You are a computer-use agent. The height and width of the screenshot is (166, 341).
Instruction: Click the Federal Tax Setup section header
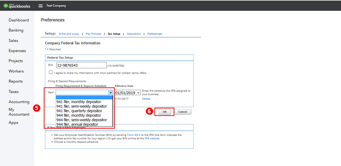click(60, 58)
